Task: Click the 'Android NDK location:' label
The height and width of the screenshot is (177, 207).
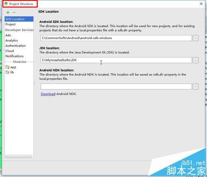Action: tap(57, 70)
